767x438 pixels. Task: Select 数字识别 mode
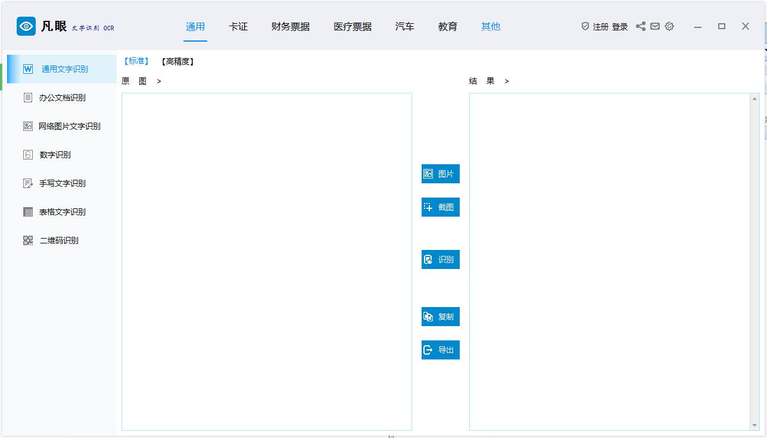[62, 155]
